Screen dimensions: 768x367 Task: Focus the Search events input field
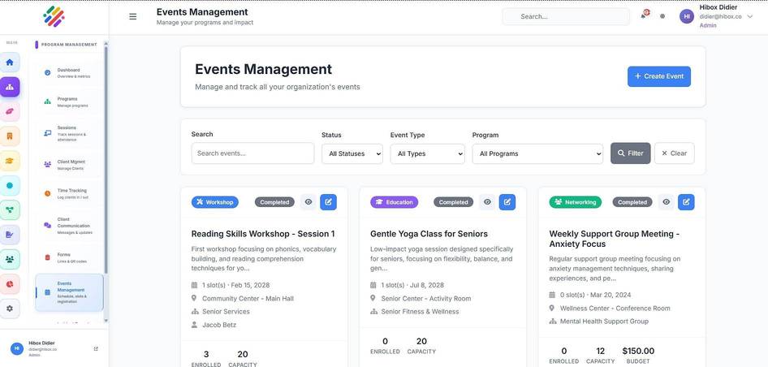click(252, 153)
